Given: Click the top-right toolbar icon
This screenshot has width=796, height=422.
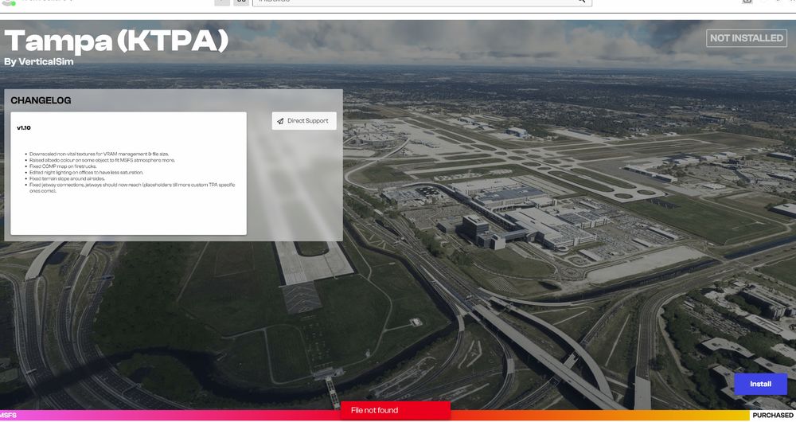Looking at the screenshot, I should [x=747, y=2].
